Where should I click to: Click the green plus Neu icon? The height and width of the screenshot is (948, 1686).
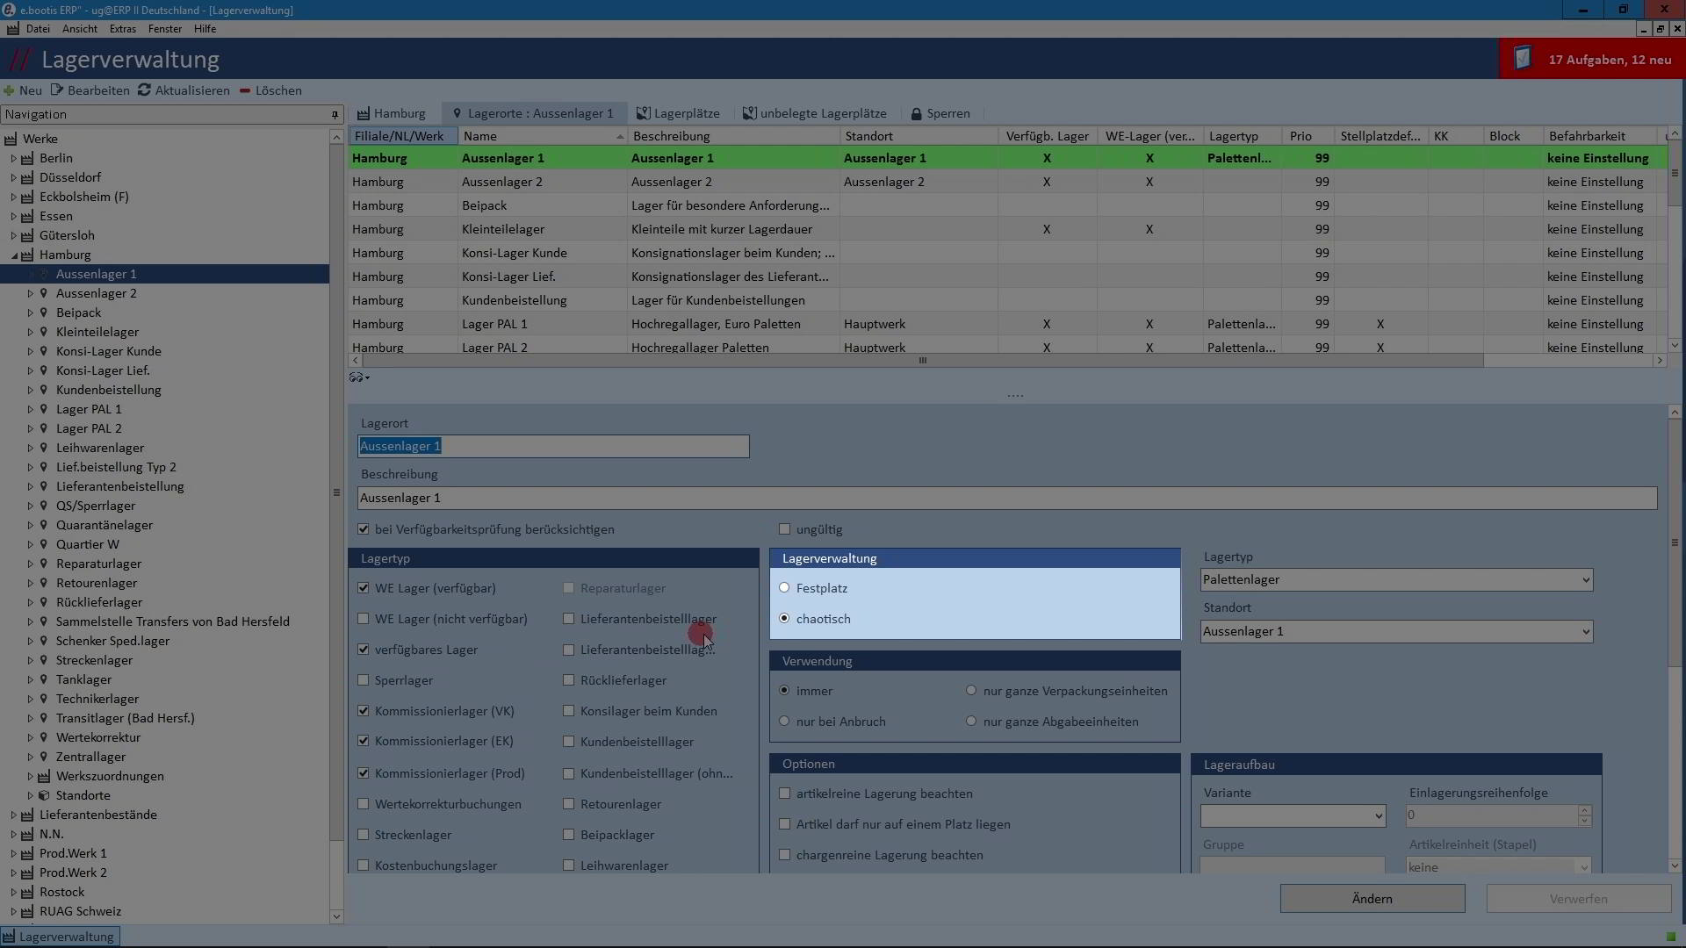click(9, 90)
